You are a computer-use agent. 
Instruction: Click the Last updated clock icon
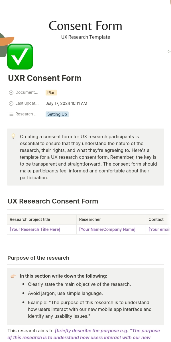tap(11, 103)
